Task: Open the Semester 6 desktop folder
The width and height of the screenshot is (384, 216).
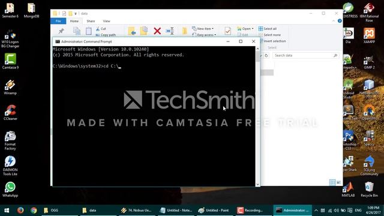Action: [10, 10]
